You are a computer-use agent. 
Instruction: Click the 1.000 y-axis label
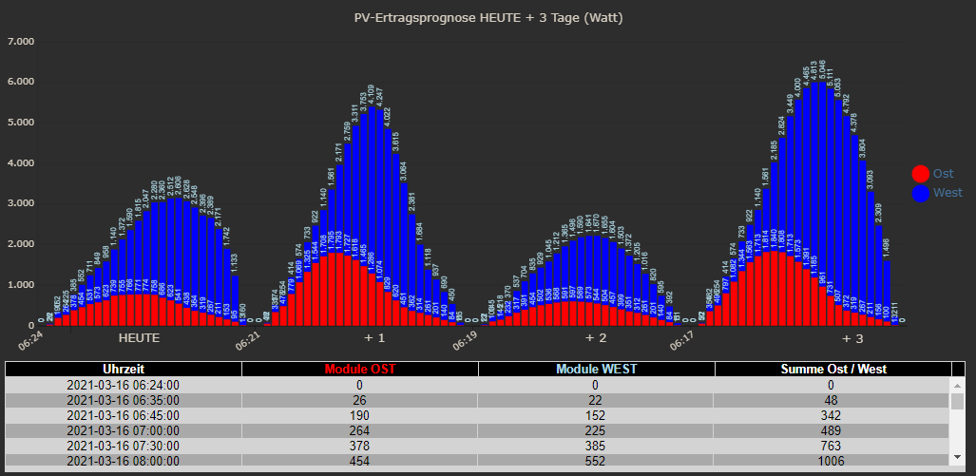pos(21,285)
